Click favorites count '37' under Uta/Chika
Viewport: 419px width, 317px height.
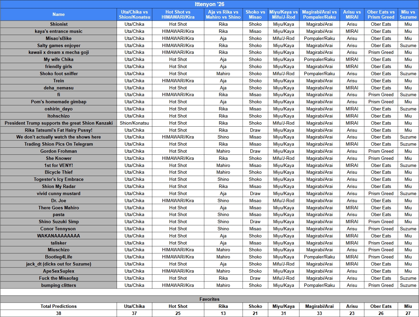134,314
